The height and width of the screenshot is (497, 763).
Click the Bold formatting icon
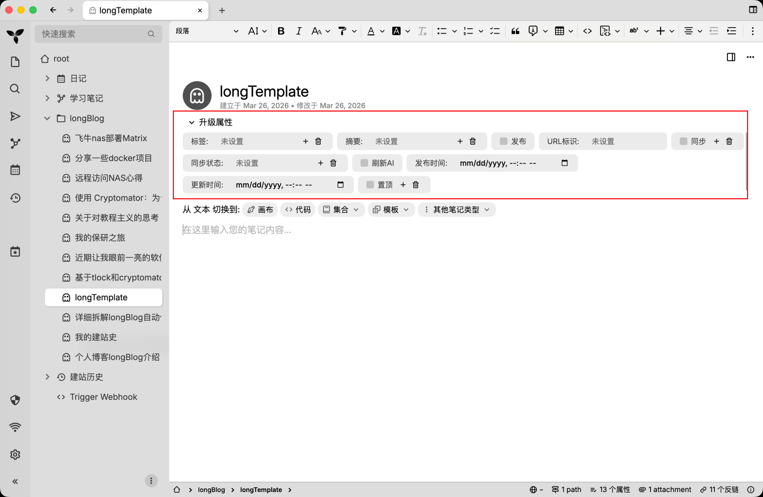click(281, 31)
